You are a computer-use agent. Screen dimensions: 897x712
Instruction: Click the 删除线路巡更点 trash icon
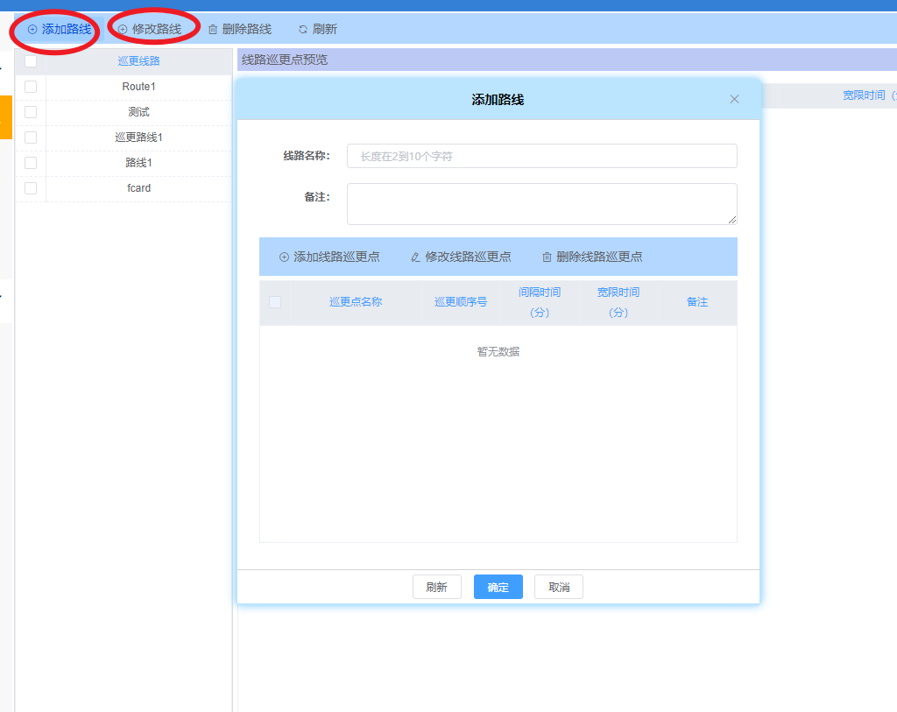click(x=547, y=257)
